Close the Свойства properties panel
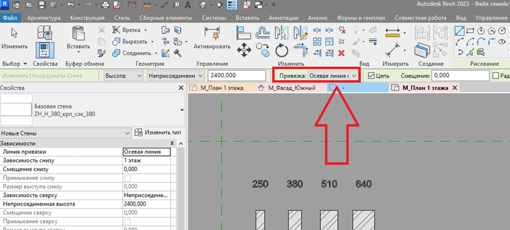 click(181, 88)
